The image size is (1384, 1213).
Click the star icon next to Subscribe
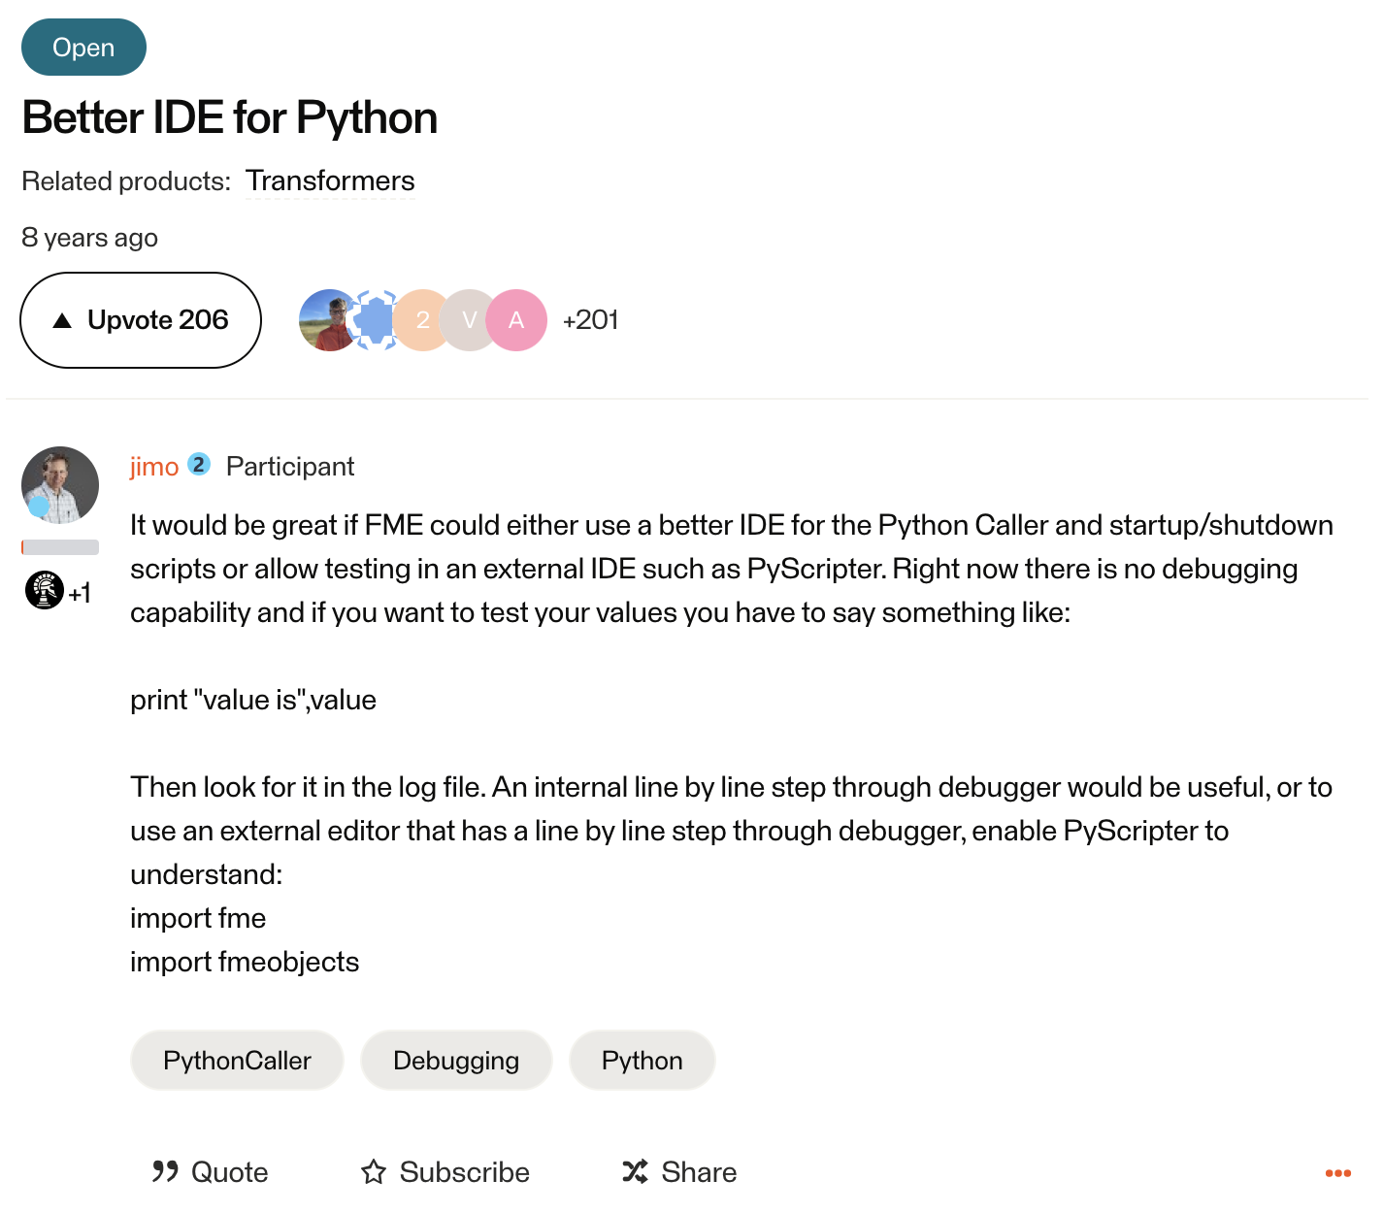[x=374, y=1172]
